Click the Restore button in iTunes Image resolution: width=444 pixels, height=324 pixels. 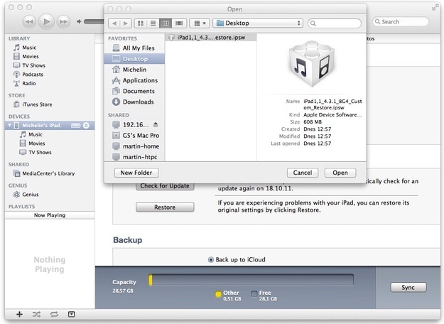(x=165, y=207)
